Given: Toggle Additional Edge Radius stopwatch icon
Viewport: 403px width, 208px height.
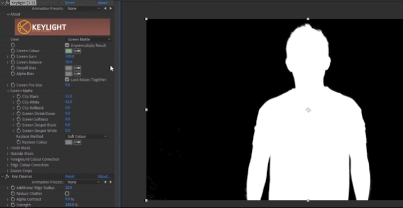Looking at the screenshot, I should [x=13, y=188].
